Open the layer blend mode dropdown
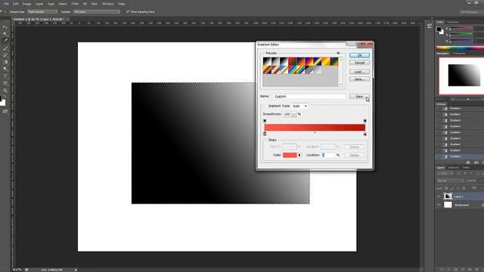The width and height of the screenshot is (484, 272). tap(450, 181)
